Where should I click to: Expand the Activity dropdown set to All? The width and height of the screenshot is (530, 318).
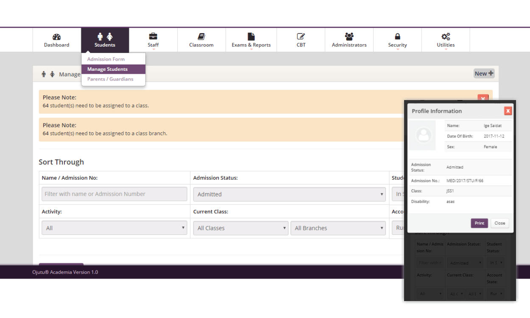pyautogui.click(x=114, y=228)
